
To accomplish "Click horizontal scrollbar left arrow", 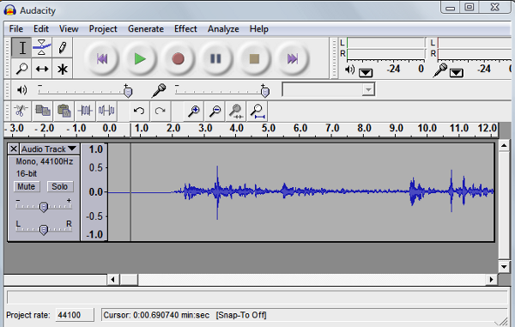I will 113,280.
